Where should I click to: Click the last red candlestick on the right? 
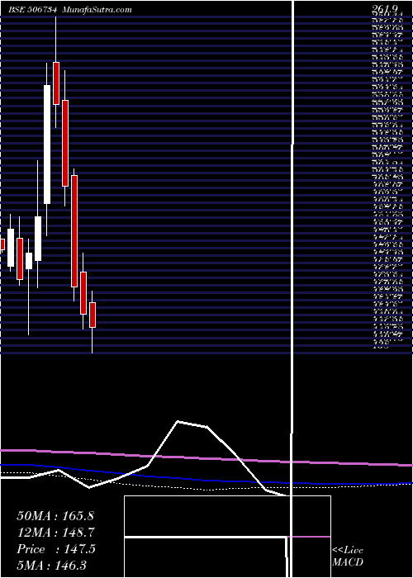[x=93, y=315]
